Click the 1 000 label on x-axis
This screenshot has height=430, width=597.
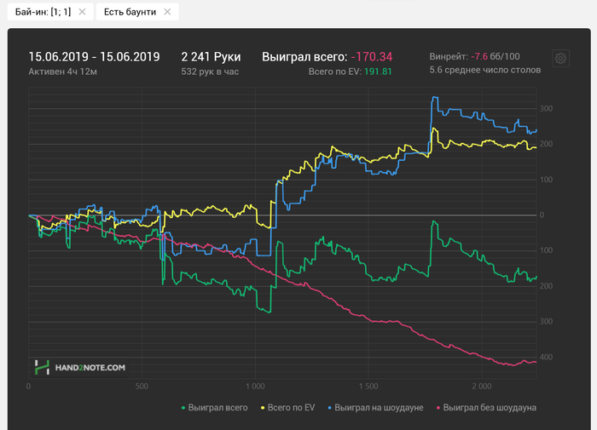pos(255,387)
